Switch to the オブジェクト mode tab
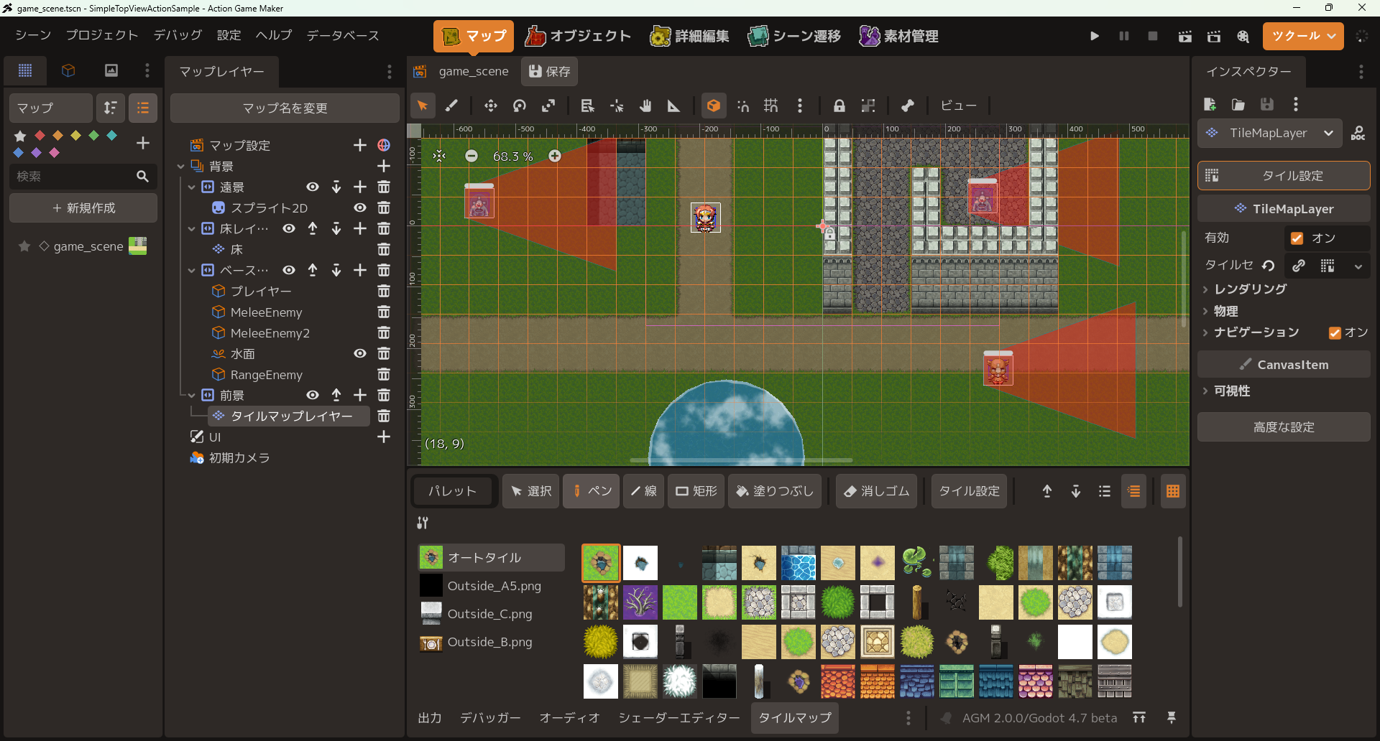Viewport: 1380px width, 741px height. pyautogui.click(x=578, y=36)
